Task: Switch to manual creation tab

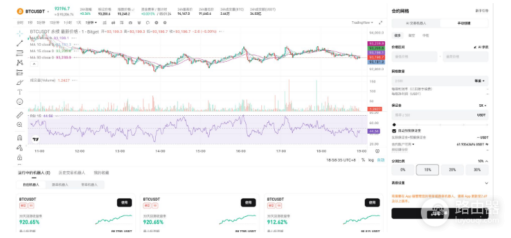Action: 464,23
